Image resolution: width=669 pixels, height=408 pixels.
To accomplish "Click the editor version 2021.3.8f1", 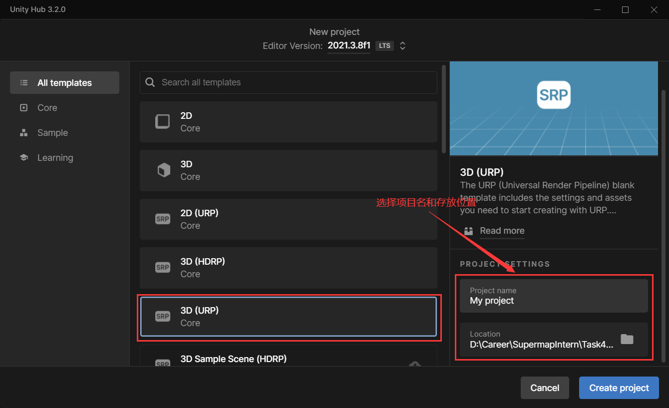I will [349, 46].
